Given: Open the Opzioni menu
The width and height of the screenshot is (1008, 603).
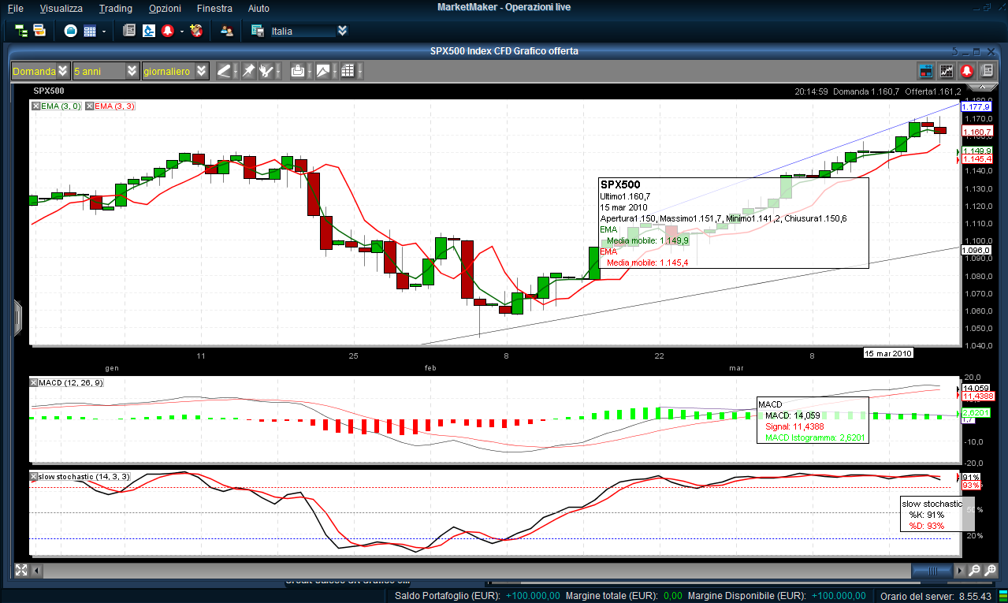Looking at the screenshot, I should (164, 8).
